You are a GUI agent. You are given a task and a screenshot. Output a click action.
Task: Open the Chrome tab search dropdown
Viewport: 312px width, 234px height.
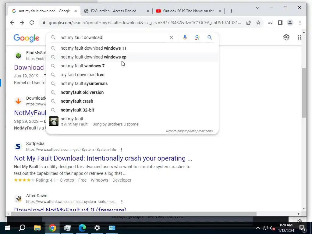tap(257, 8)
